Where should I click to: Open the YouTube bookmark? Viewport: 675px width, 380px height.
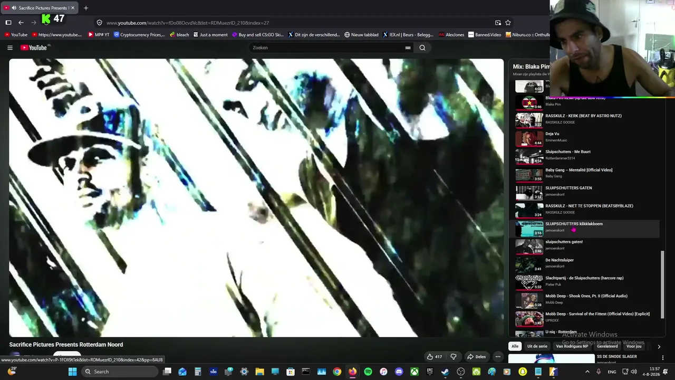[x=15, y=35]
